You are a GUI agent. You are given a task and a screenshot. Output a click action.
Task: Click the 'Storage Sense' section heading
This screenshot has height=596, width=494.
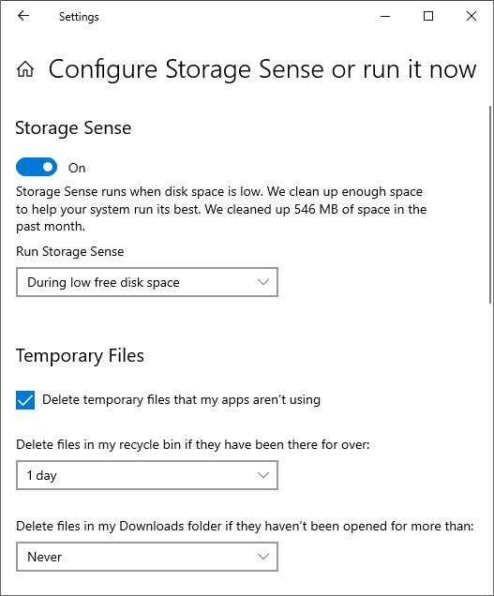pos(73,128)
